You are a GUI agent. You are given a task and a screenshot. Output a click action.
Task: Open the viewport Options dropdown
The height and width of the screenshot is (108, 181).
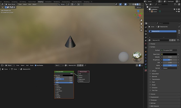[140, 7]
